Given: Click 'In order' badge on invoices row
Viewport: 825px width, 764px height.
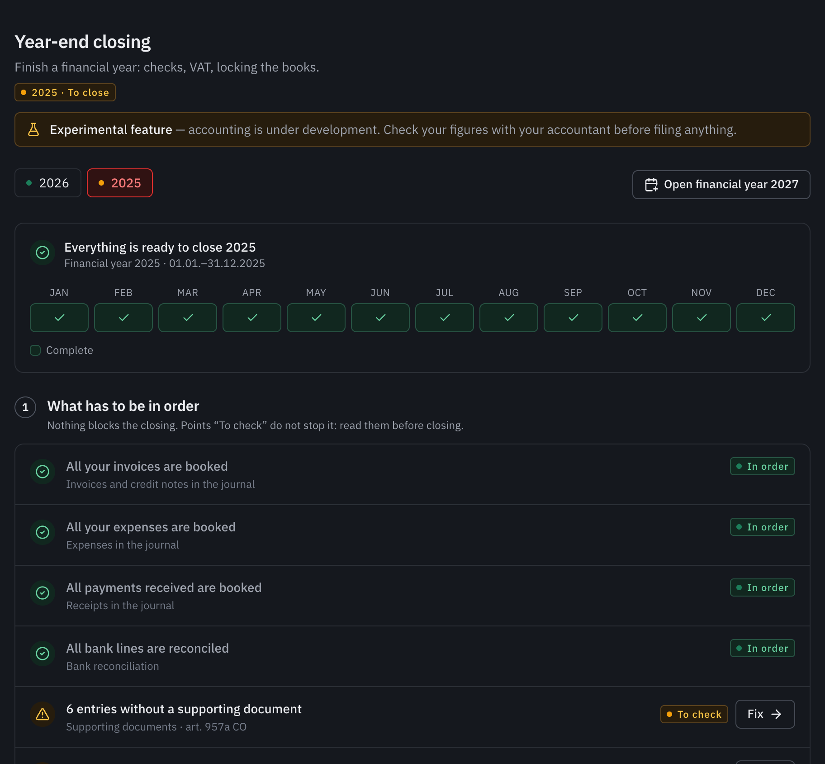Looking at the screenshot, I should 763,466.
